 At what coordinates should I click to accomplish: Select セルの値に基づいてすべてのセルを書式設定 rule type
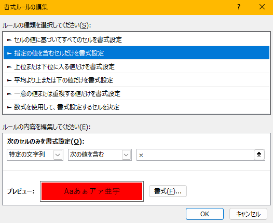point(136,39)
